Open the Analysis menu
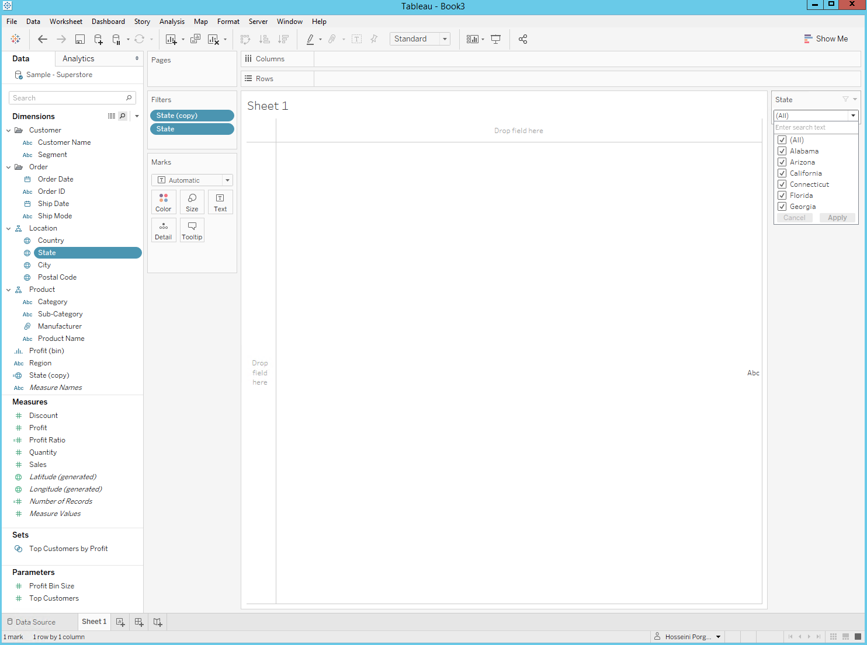Image resolution: width=867 pixels, height=645 pixels. tap(172, 22)
